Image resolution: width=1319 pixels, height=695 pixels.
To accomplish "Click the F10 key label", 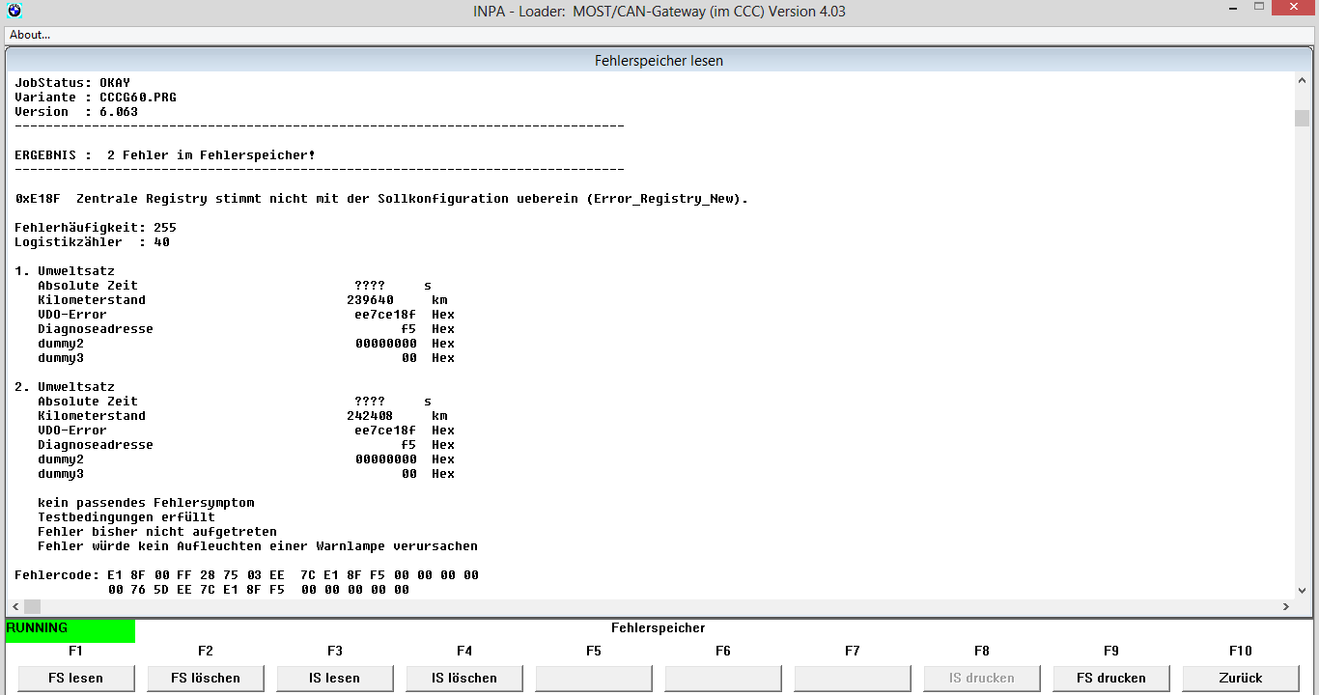I will point(1240,652).
